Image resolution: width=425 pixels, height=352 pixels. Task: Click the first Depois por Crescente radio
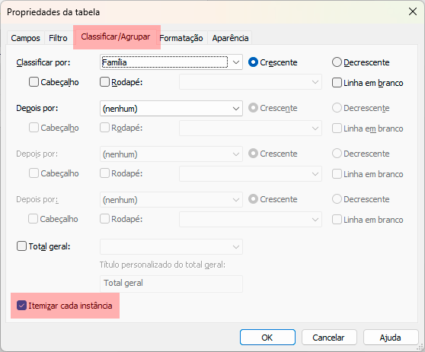[x=273, y=108]
